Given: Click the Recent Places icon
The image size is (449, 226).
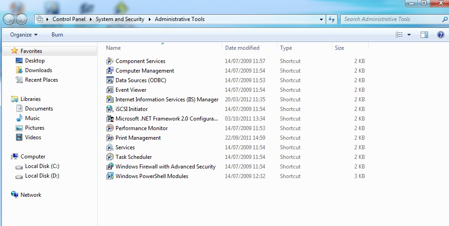Looking at the screenshot, I should [x=19, y=80].
